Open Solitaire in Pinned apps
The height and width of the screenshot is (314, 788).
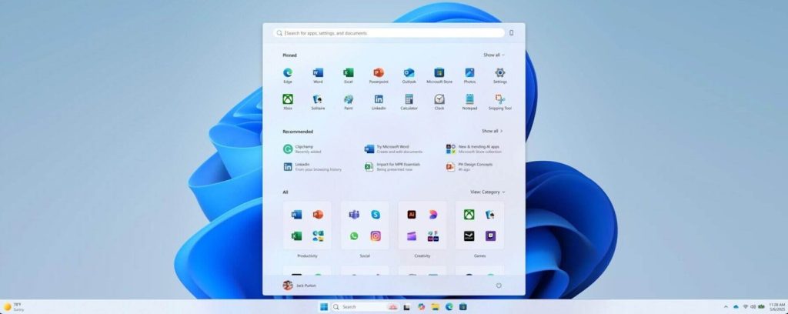point(318,102)
